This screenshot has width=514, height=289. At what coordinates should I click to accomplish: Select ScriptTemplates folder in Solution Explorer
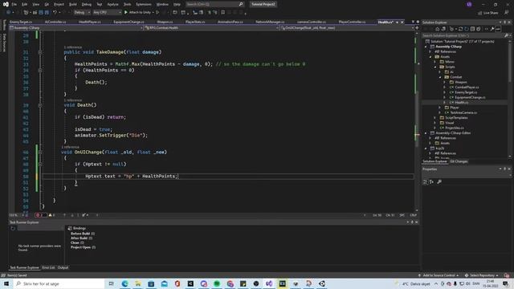[456, 118]
